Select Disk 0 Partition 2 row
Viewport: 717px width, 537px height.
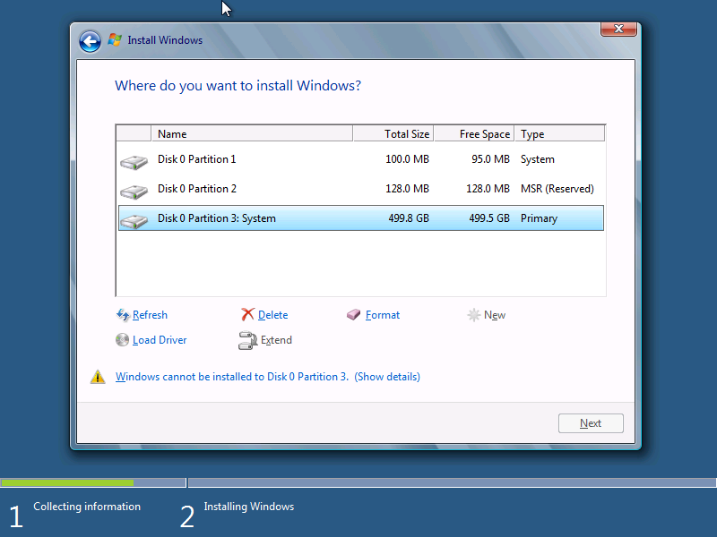pyautogui.click(x=361, y=189)
